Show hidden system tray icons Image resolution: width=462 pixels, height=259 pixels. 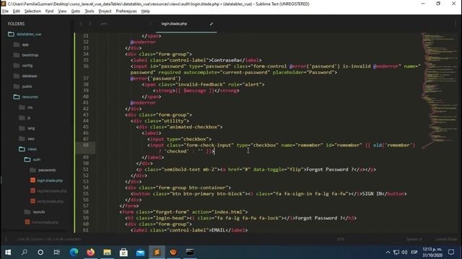click(x=388, y=252)
